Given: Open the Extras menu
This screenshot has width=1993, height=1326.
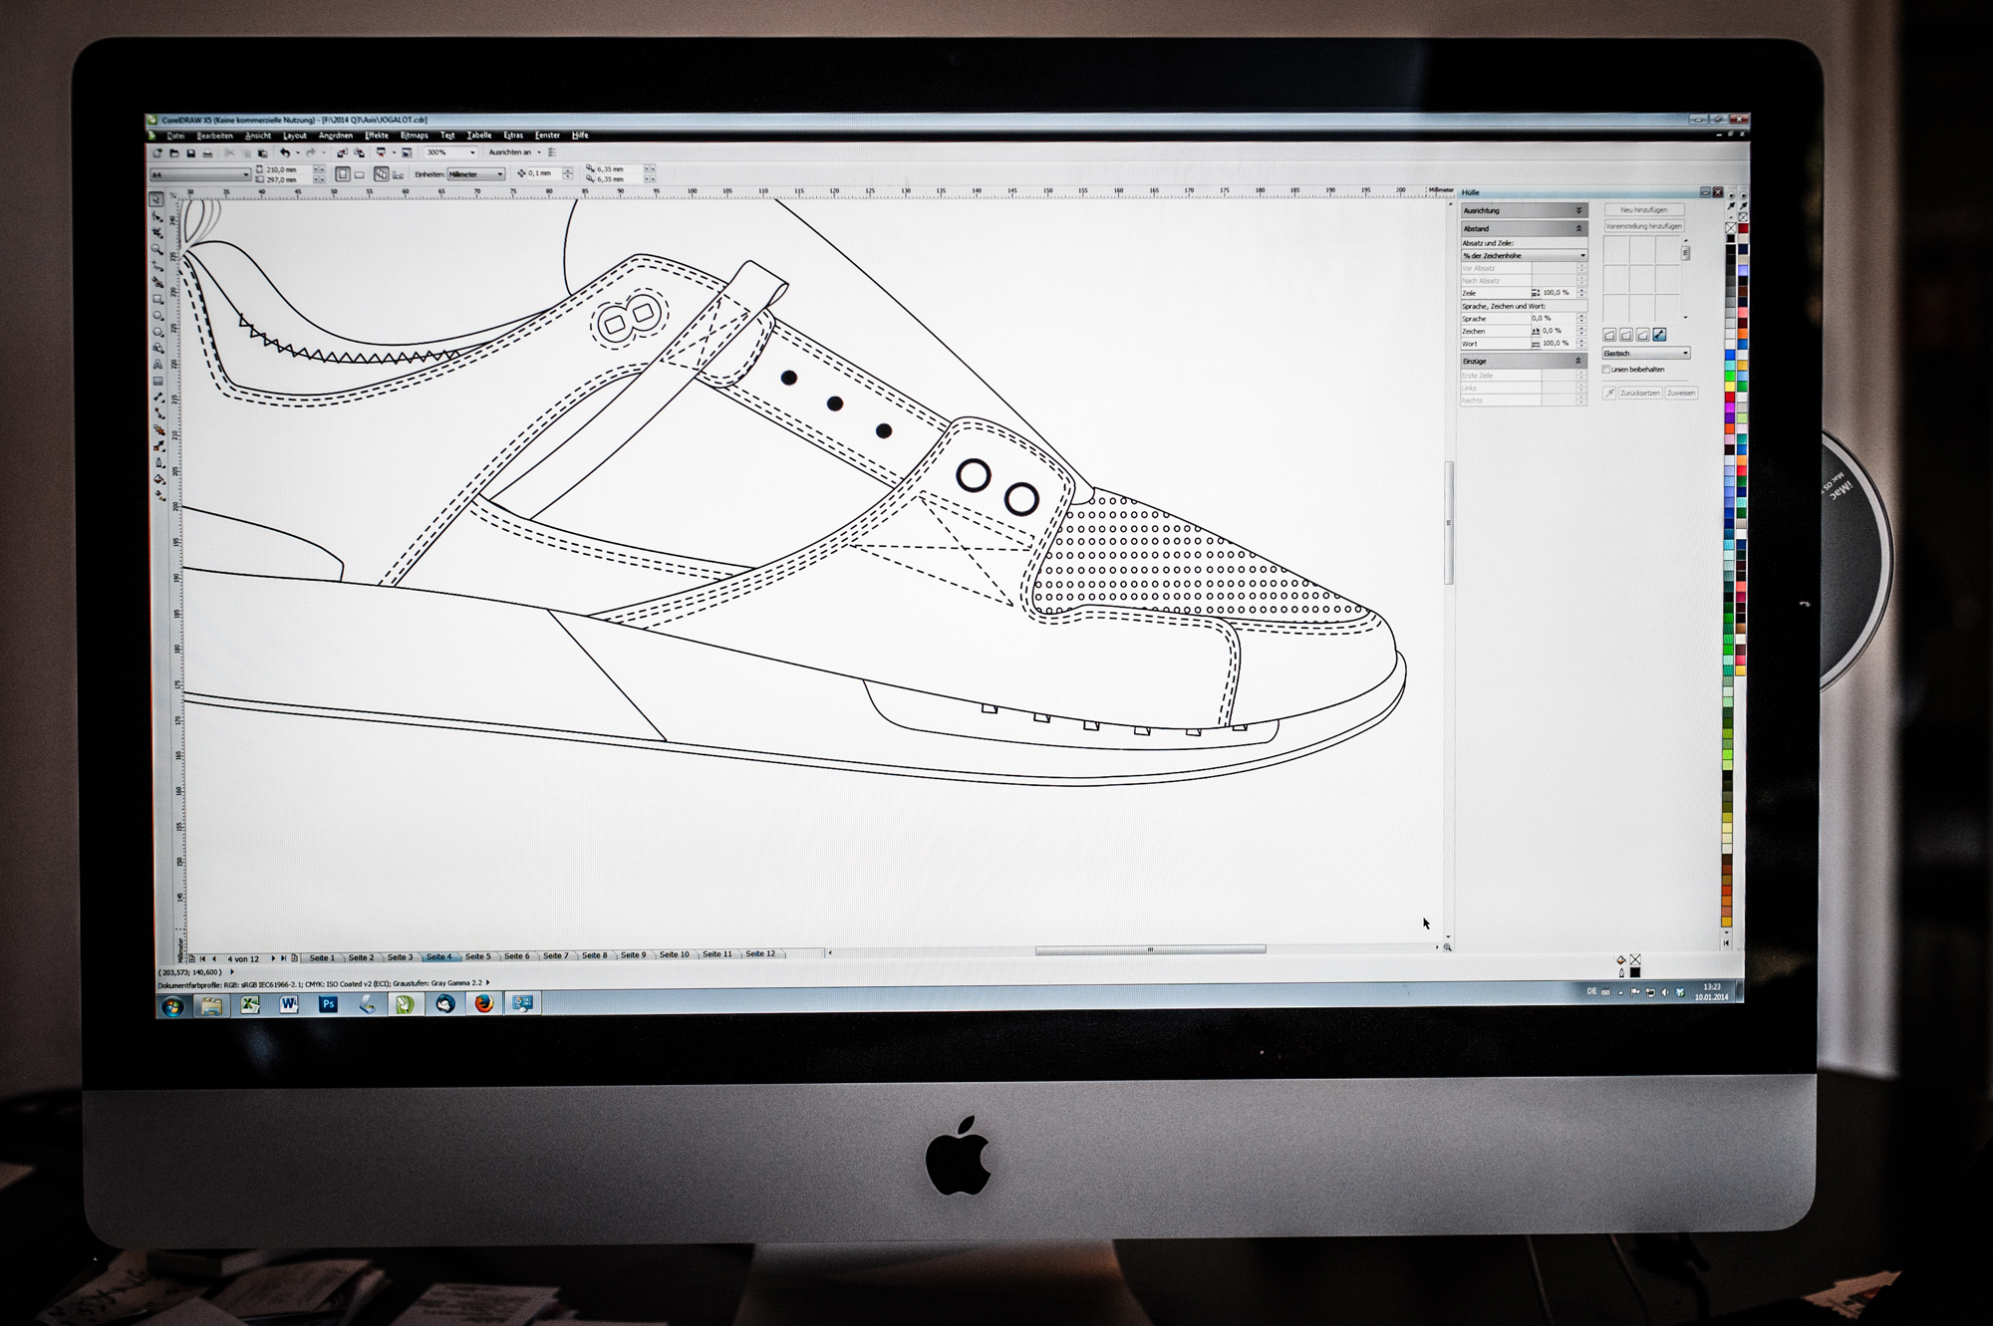Looking at the screenshot, I should click(x=513, y=135).
